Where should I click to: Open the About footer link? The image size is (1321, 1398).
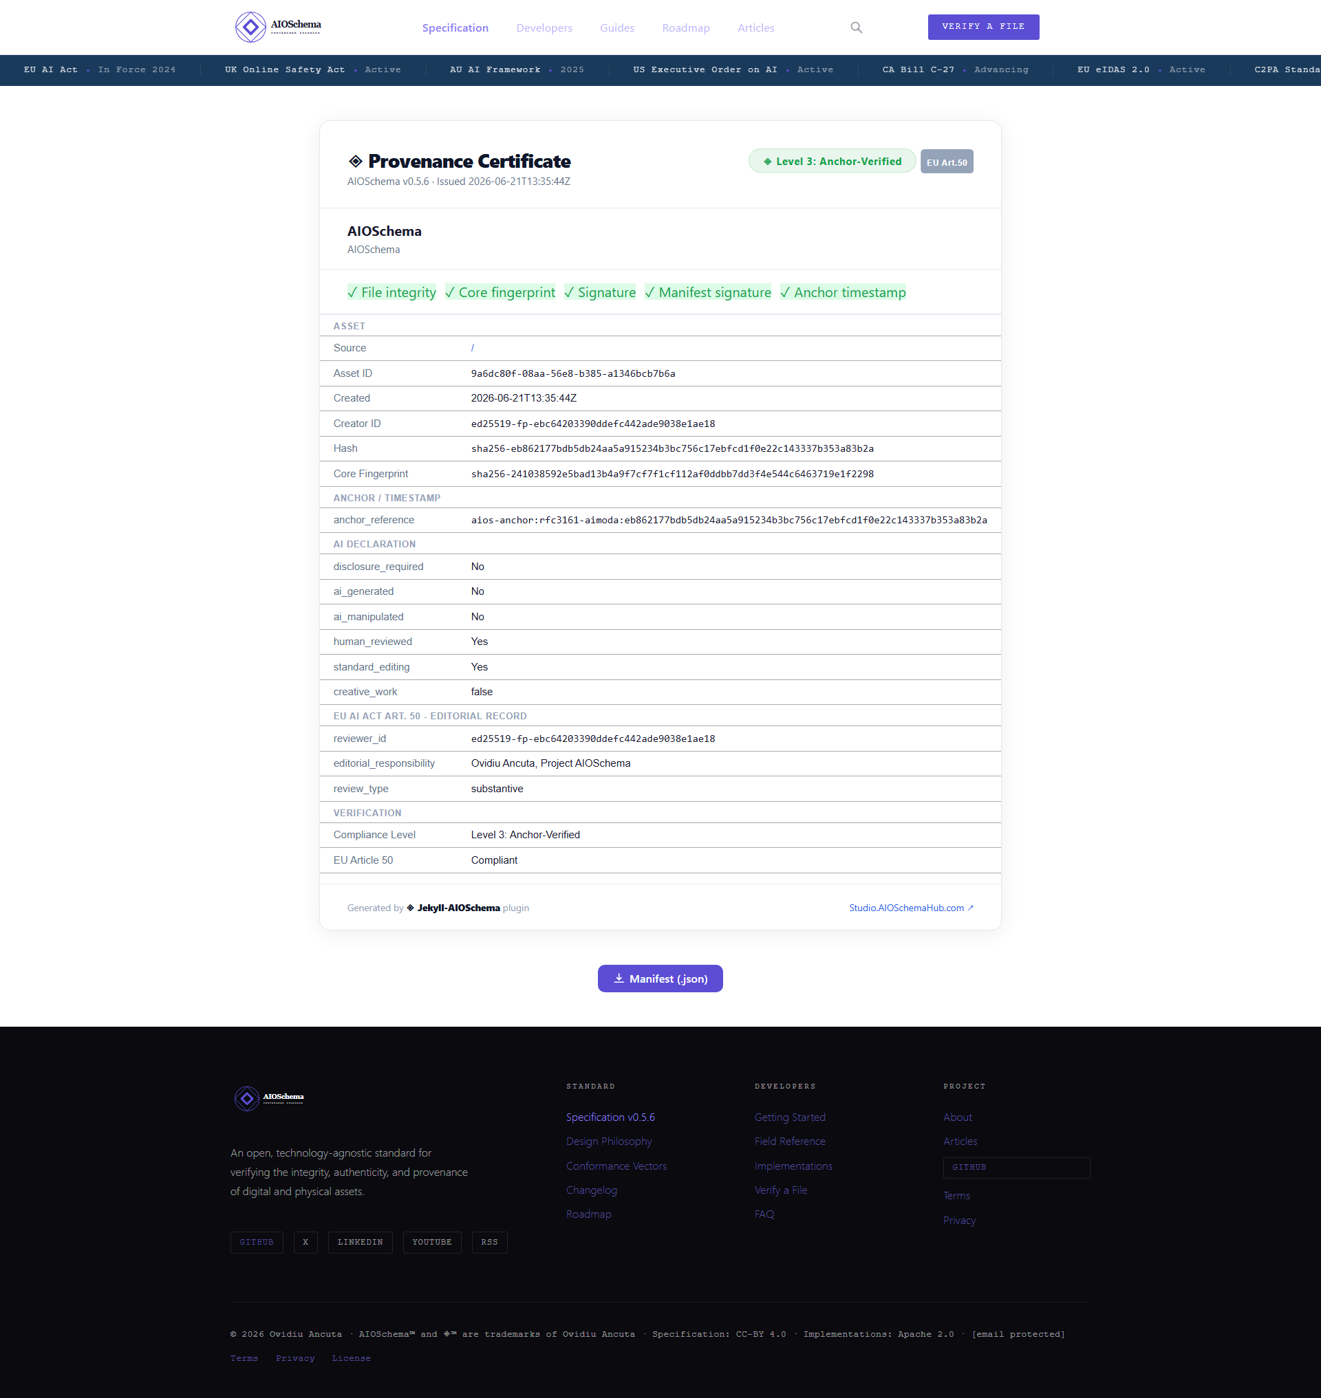point(958,1117)
